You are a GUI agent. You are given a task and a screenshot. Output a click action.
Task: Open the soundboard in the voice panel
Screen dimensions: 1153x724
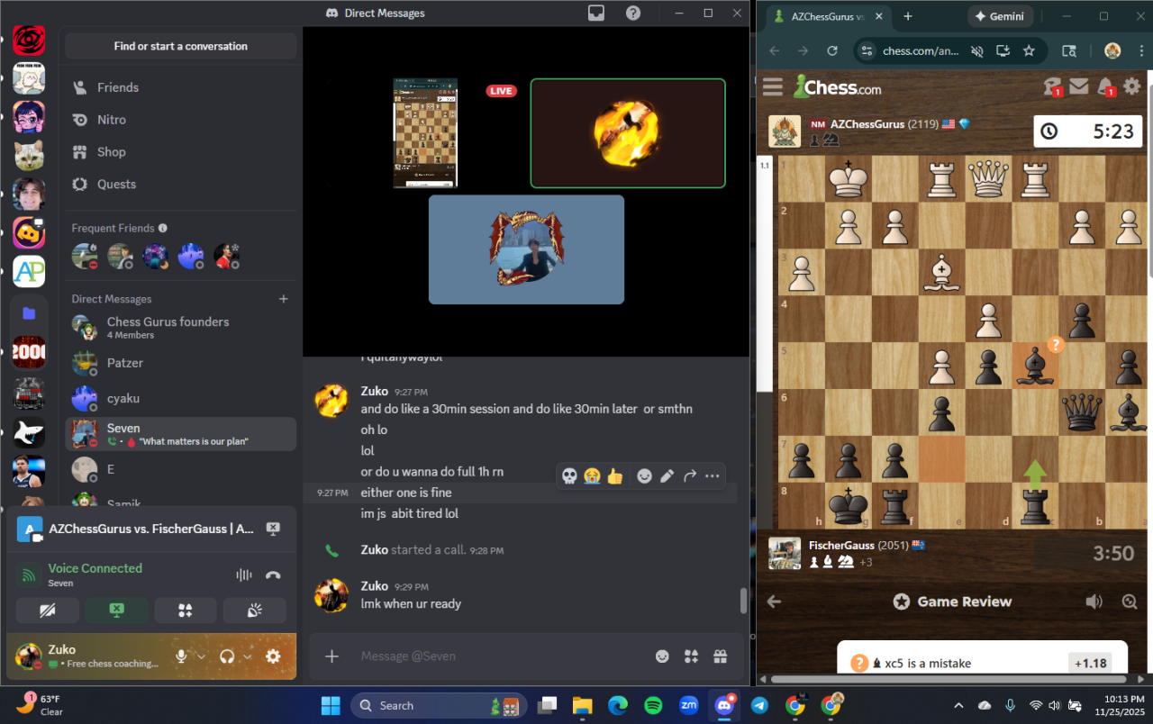pyautogui.click(x=255, y=611)
